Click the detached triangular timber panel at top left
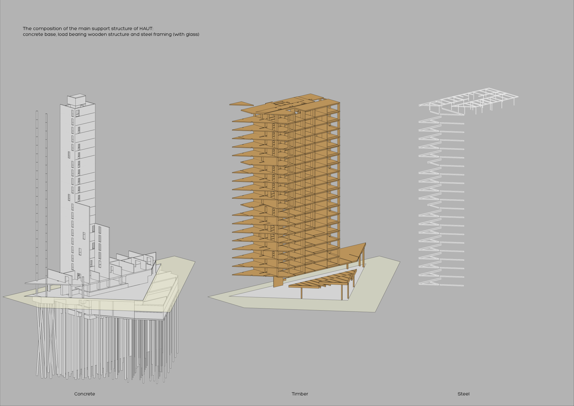574x406 pixels. point(241,104)
